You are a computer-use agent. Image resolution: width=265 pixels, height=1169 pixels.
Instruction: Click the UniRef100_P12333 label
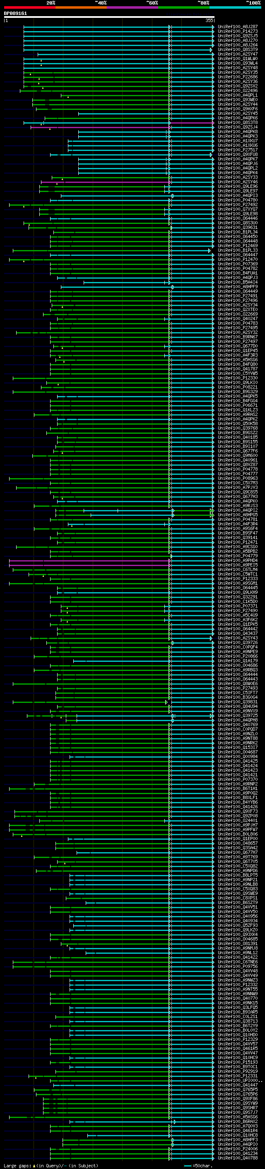238,578
